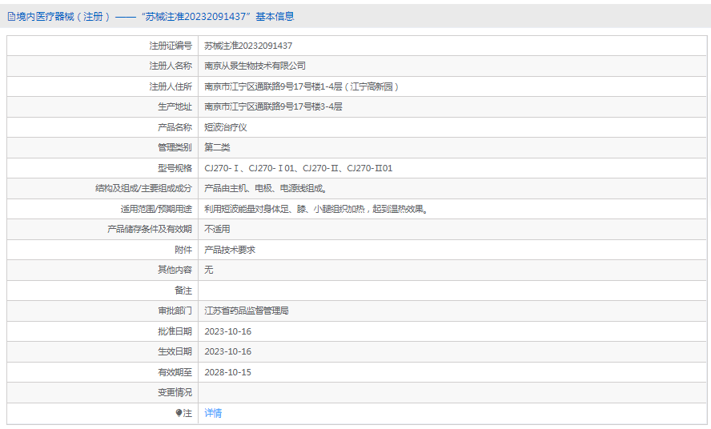Click the 备注 label
The image size is (711, 429).
click(x=183, y=291)
